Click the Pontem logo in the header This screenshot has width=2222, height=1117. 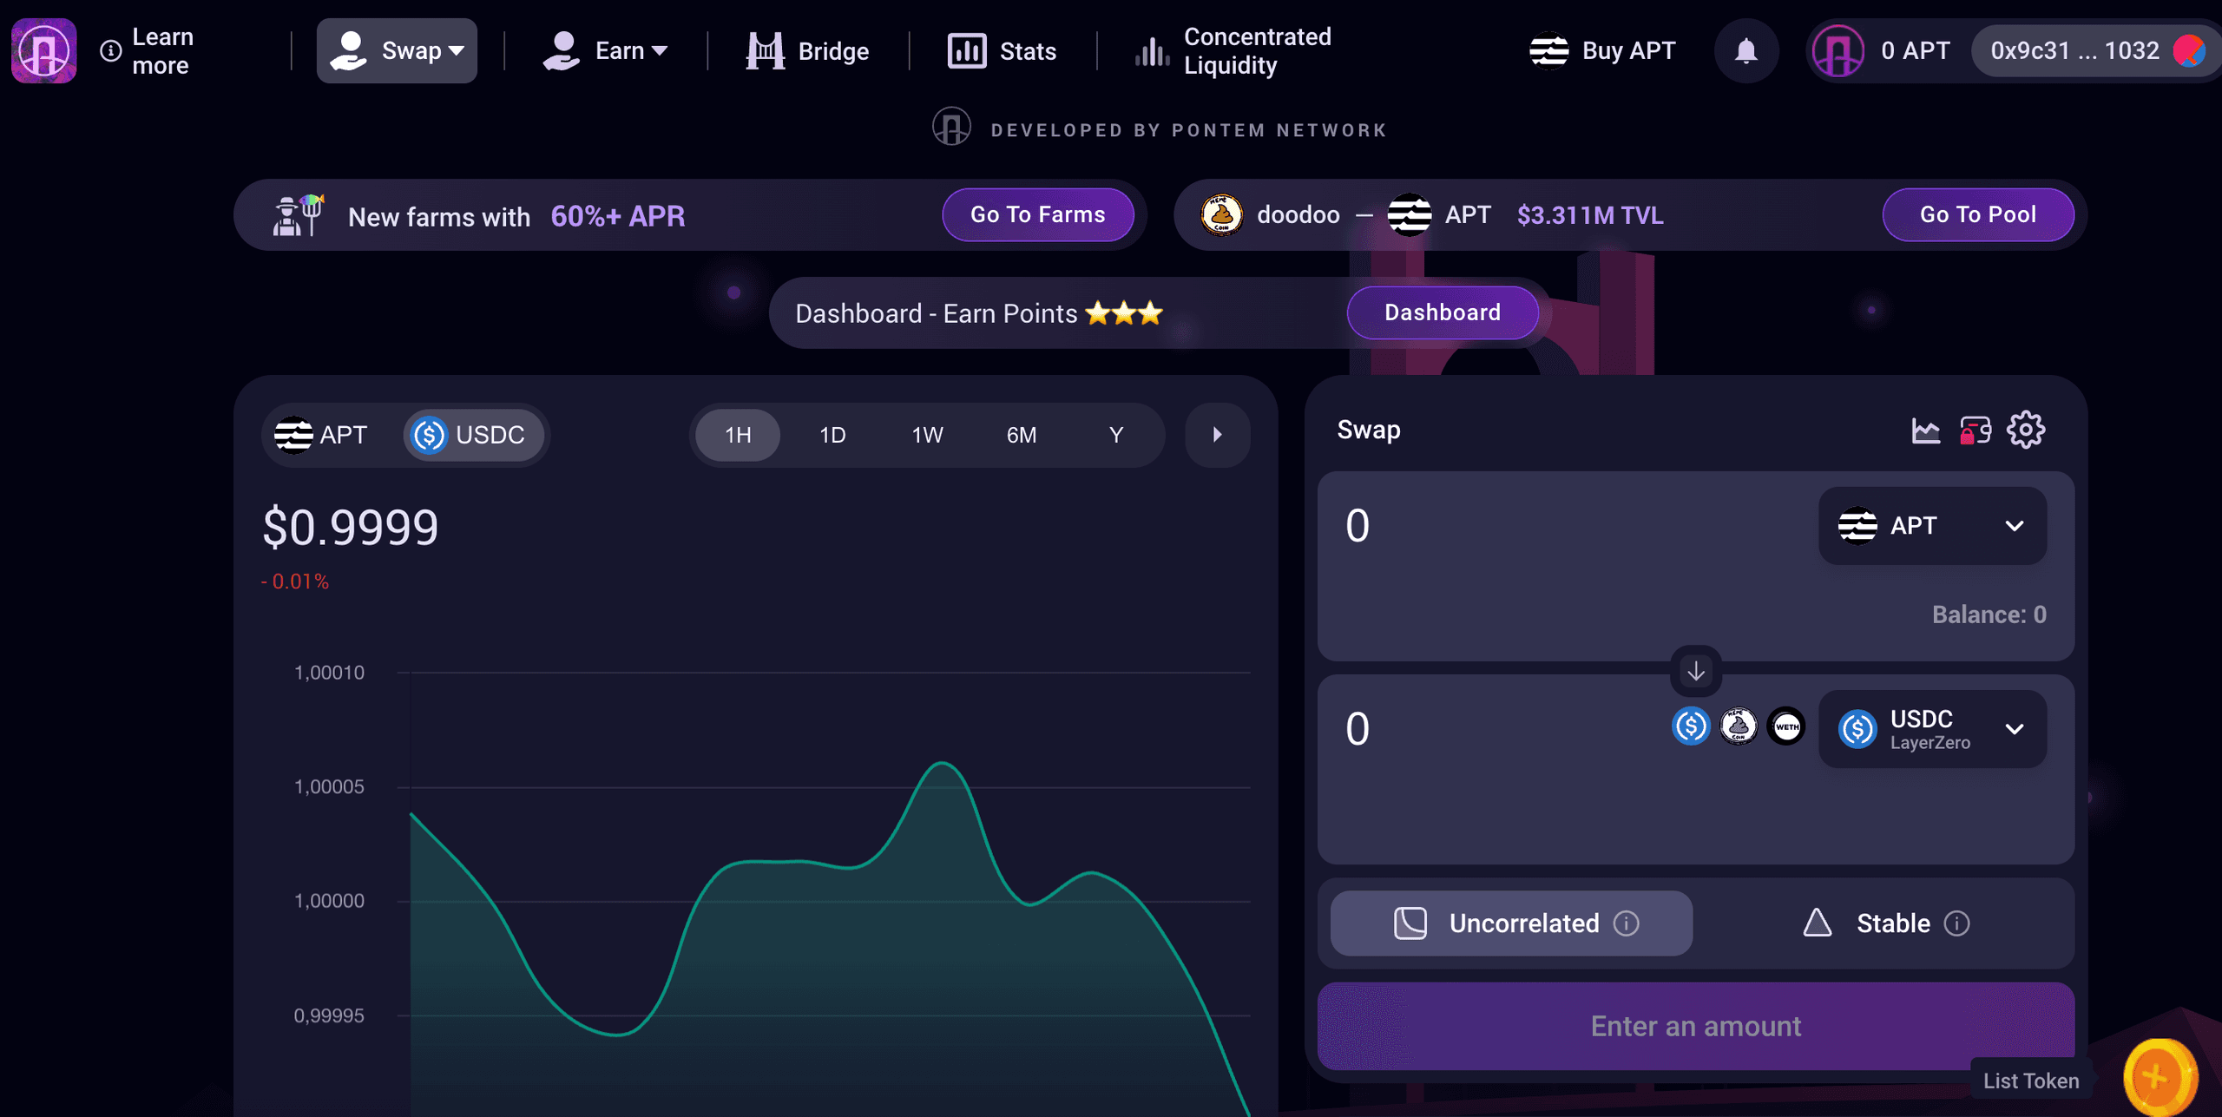(x=43, y=50)
